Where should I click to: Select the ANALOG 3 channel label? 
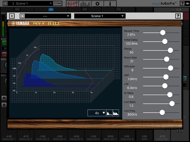tap(43, 139)
